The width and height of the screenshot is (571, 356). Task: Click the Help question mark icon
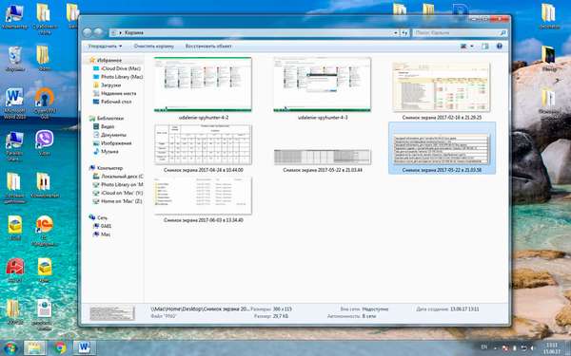coord(500,47)
